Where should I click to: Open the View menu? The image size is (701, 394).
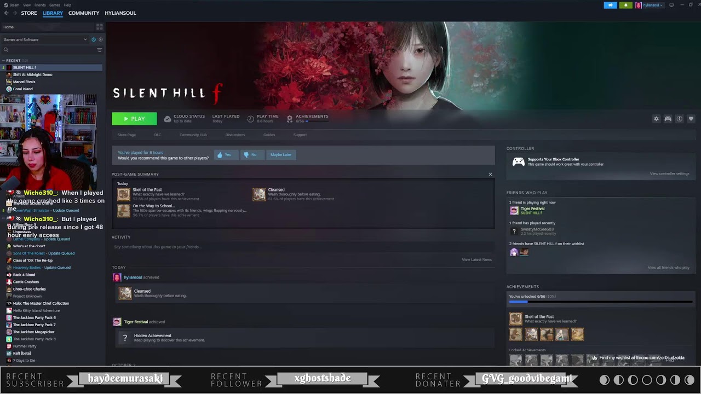[x=27, y=5]
